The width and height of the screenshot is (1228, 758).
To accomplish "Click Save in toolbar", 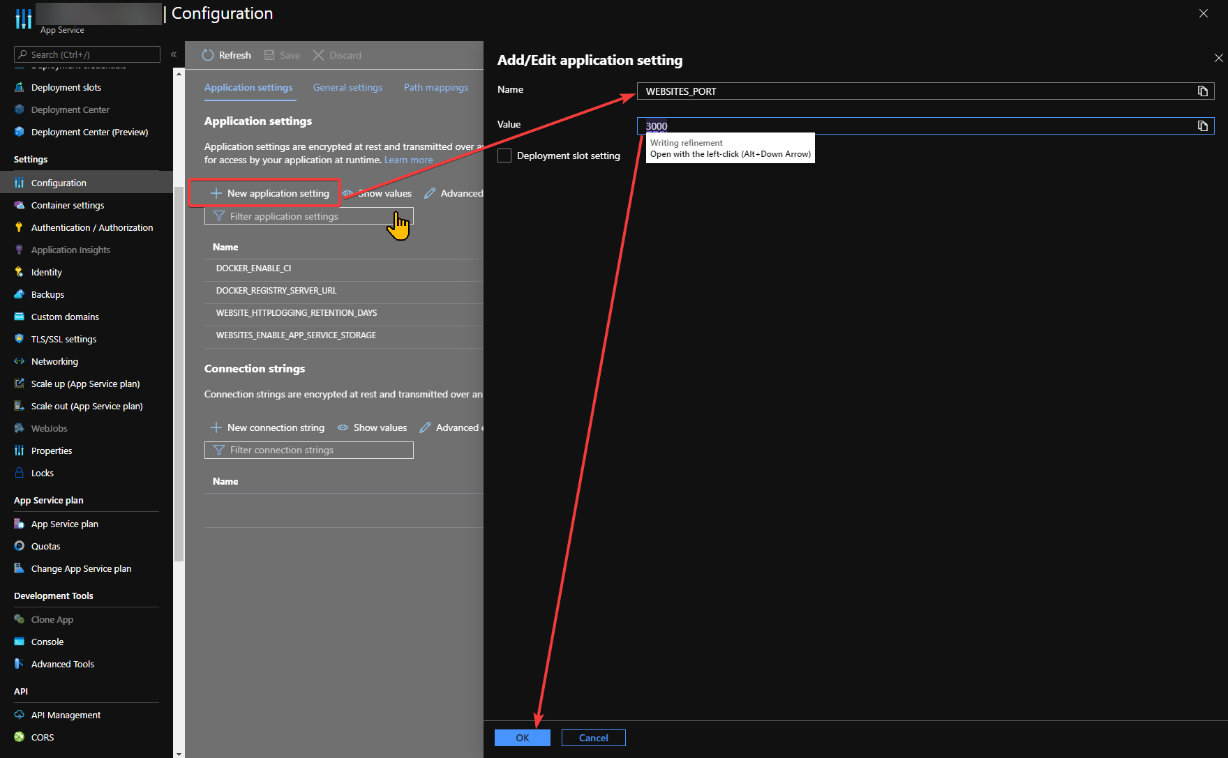I will 282,55.
